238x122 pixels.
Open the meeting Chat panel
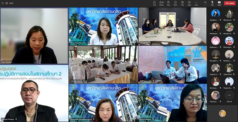[154, 3]
